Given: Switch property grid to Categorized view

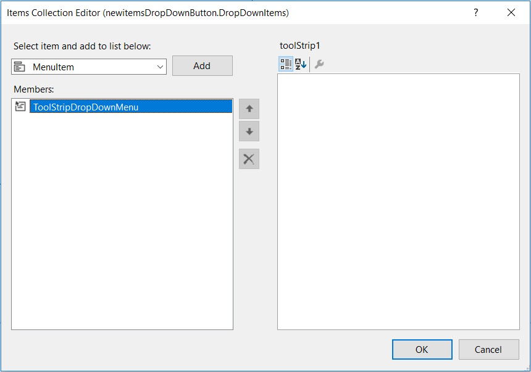Looking at the screenshot, I should click(285, 64).
